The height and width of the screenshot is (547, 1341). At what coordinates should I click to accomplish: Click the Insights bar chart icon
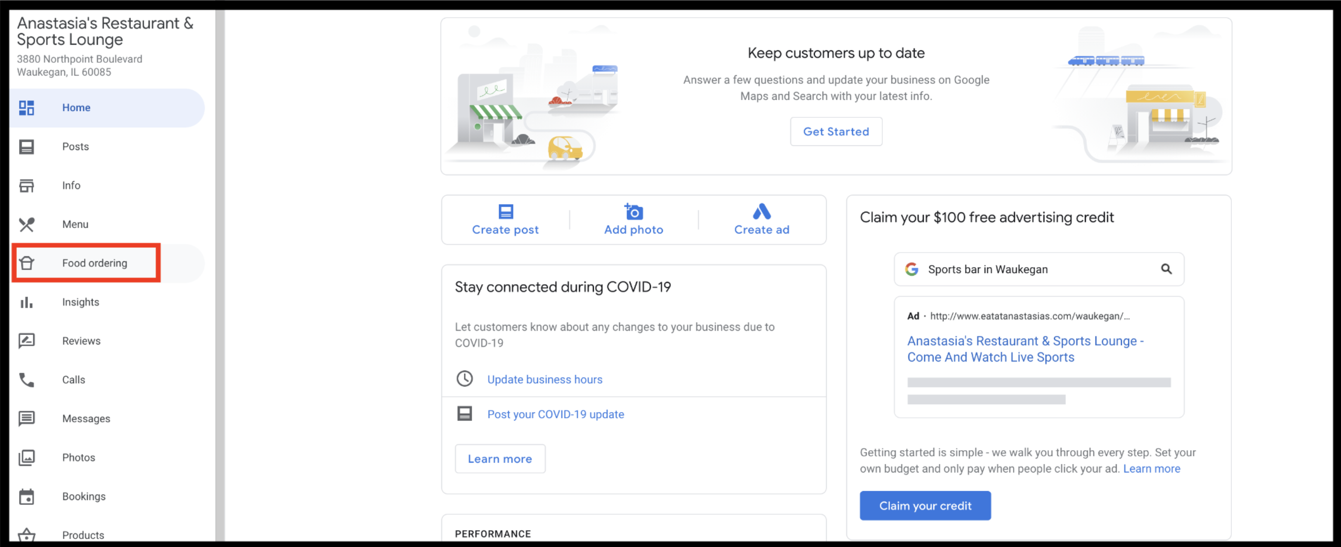pos(27,302)
